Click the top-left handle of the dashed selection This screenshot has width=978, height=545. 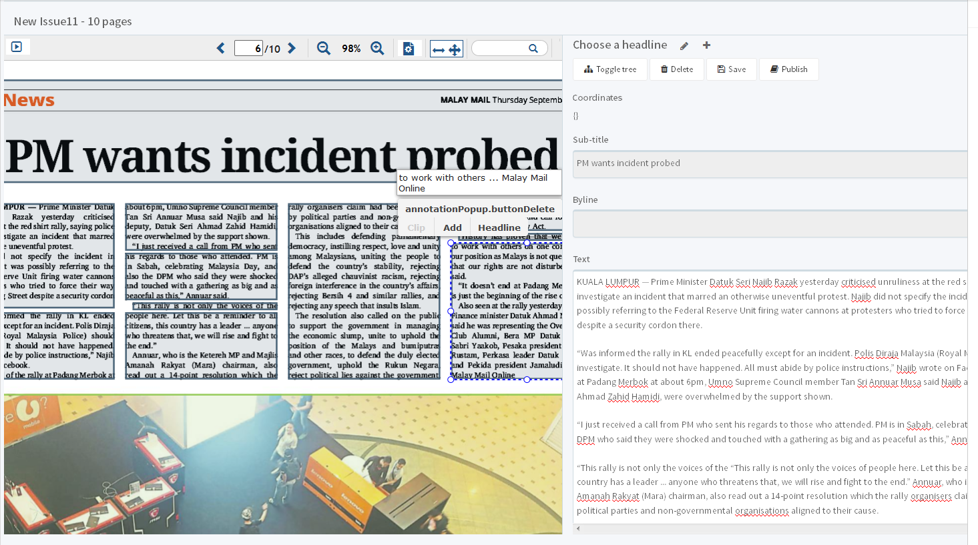pos(451,243)
